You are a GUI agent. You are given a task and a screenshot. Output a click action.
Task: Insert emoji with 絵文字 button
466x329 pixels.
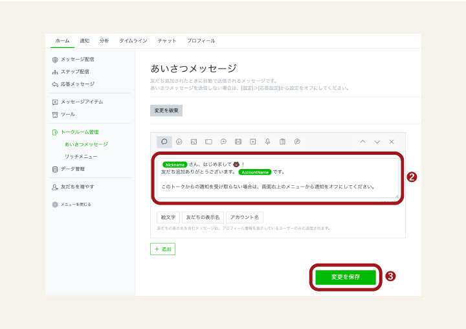168,218
